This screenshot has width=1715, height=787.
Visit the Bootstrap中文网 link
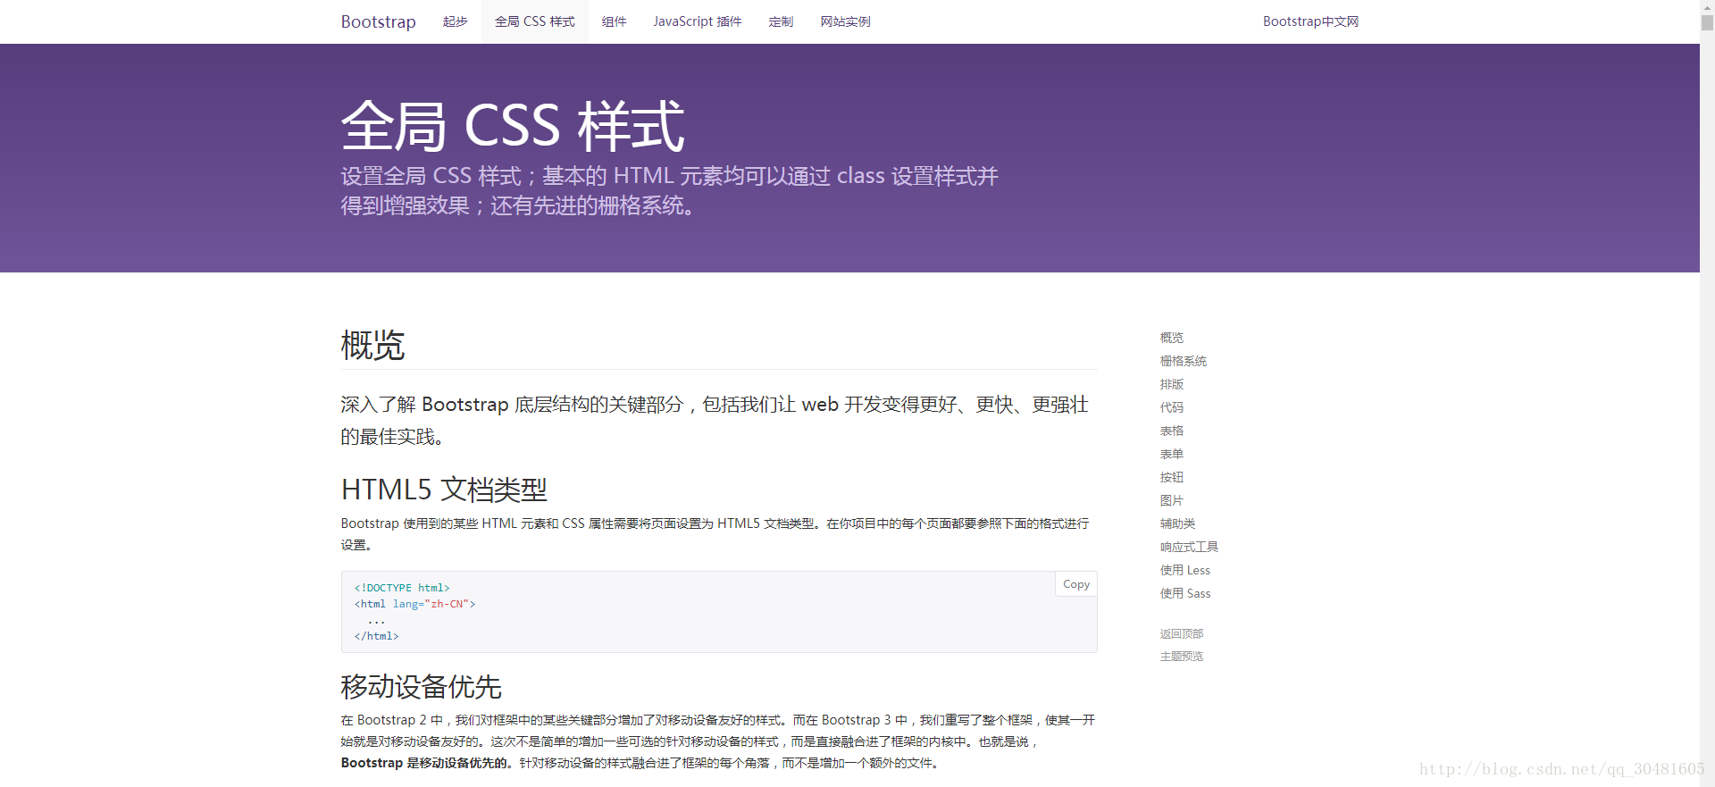coord(1310,21)
